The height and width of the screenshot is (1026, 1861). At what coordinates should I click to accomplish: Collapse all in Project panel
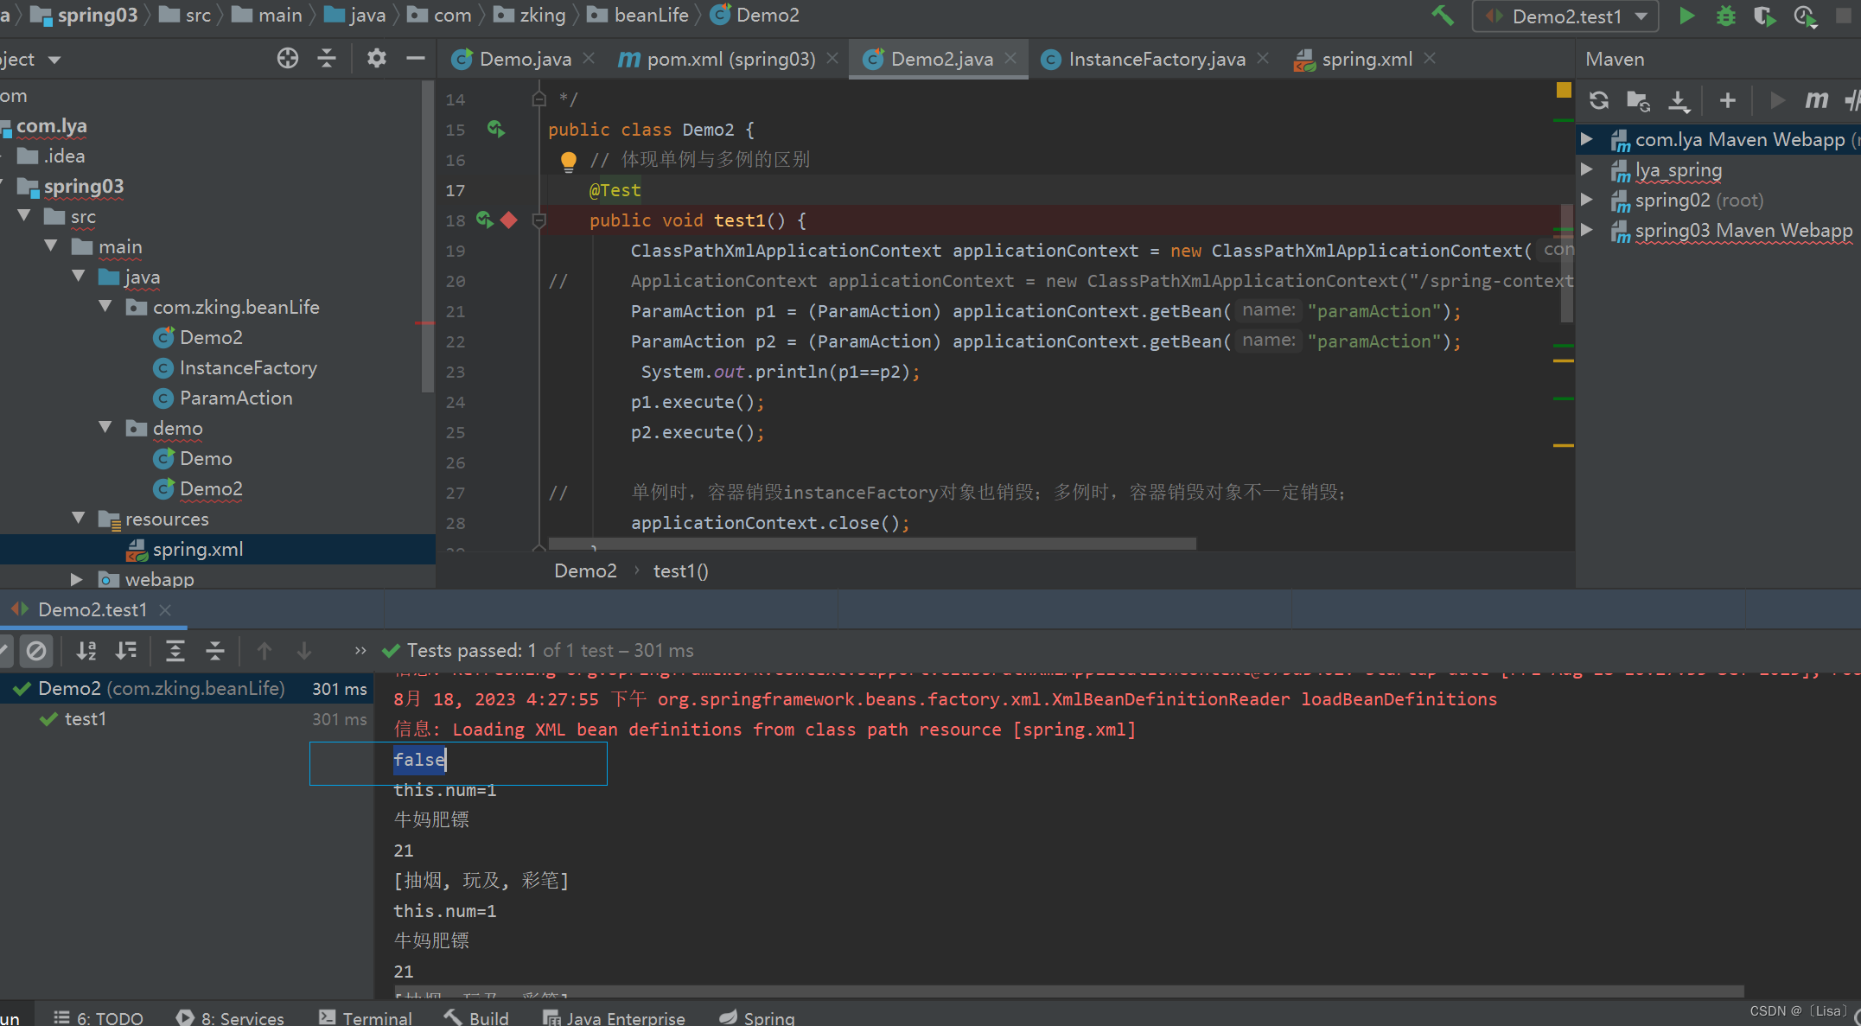327,58
